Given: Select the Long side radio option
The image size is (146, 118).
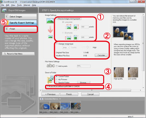Looking at the screenshot, I should (63, 22).
